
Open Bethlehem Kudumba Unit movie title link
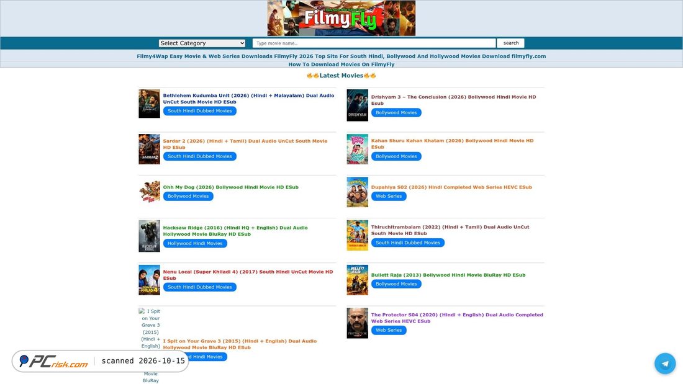pos(249,99)
